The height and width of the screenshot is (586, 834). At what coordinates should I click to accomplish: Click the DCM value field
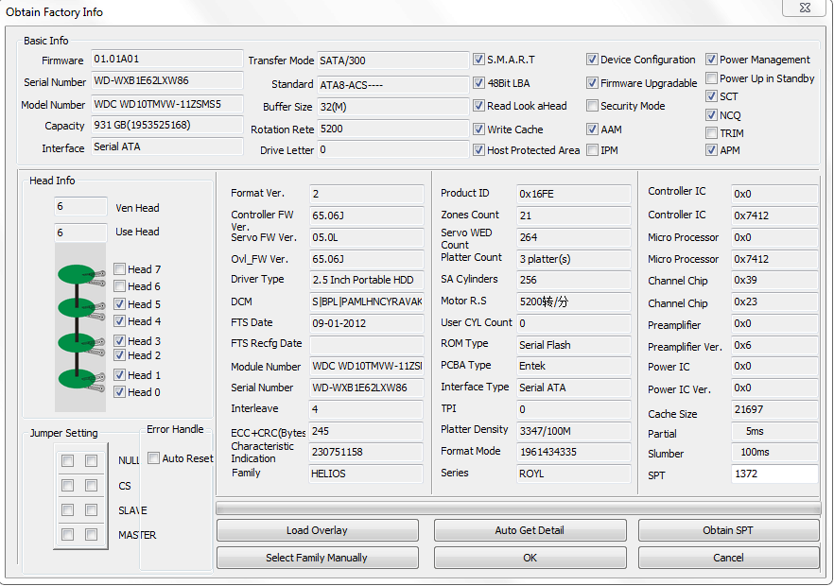point(367,302)
